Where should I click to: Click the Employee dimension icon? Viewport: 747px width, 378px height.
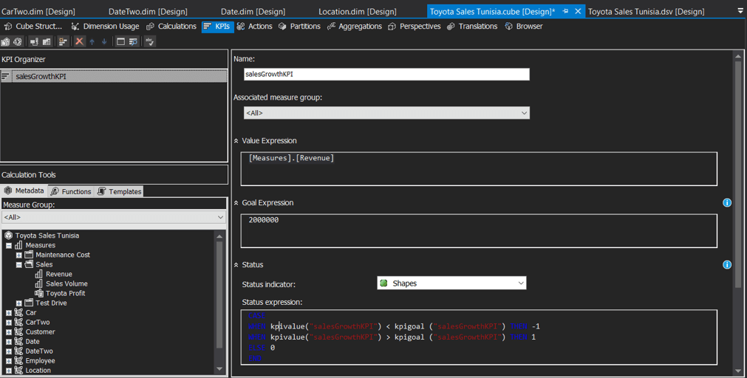pos(18,361)
